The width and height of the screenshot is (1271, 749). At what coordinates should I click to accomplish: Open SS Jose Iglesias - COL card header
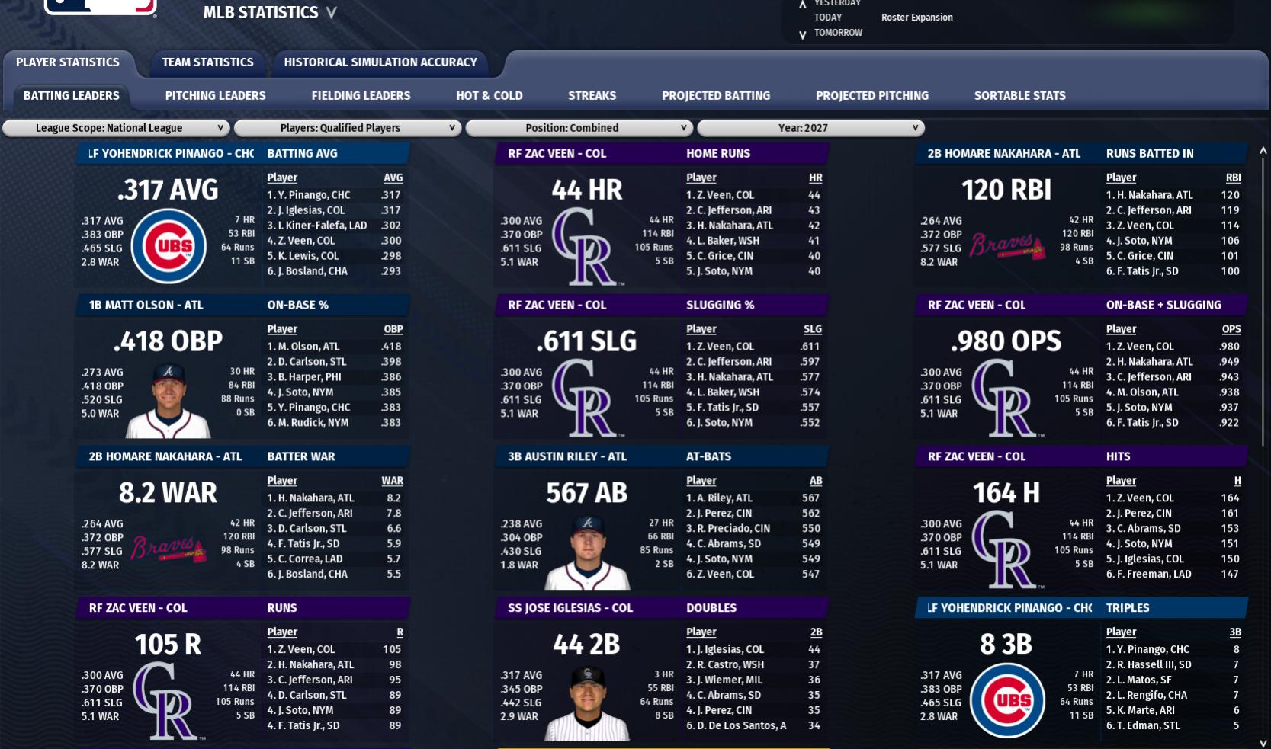tap(570, 608)
